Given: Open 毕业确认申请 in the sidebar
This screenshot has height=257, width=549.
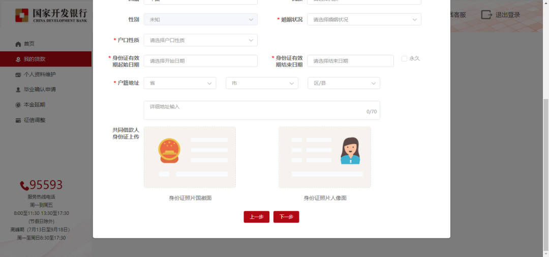Looking at the screenshot, I should [40, 90].
